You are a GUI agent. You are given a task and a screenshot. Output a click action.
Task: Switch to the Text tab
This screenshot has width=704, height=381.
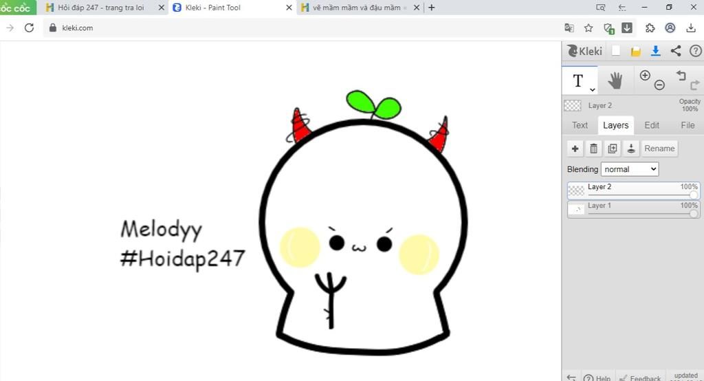click(x=580, y=125)
